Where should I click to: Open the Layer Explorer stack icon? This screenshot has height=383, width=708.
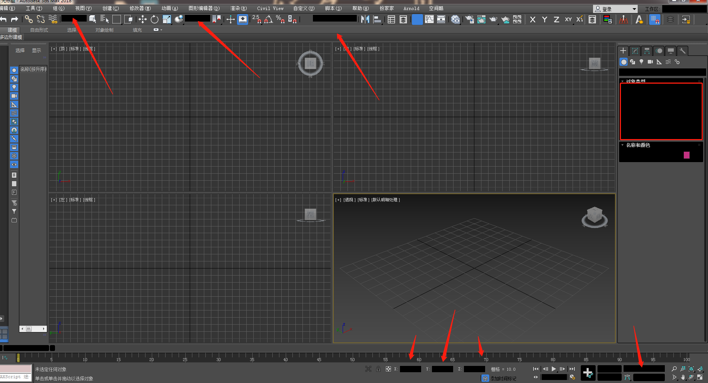[x=403, y=19]
